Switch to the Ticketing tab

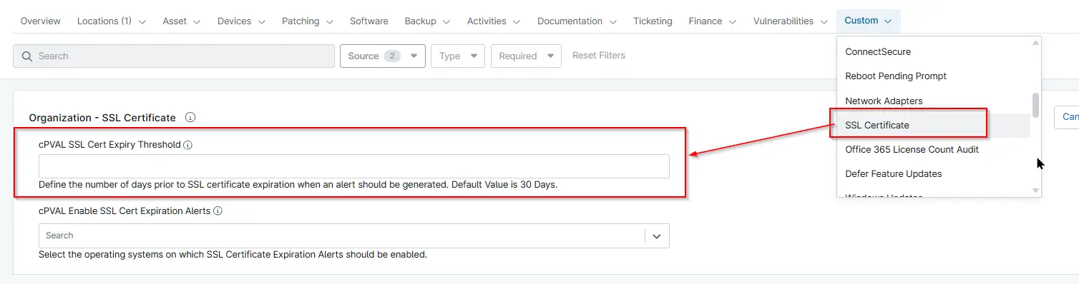653,21
